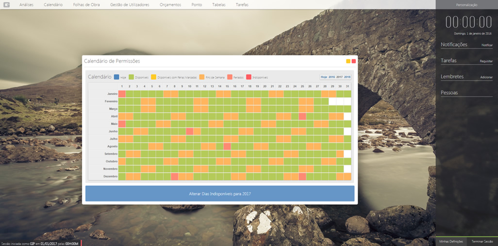Click Requisitar next to Tarefas
The image size is (498, 246).
[x=486, y=62]
